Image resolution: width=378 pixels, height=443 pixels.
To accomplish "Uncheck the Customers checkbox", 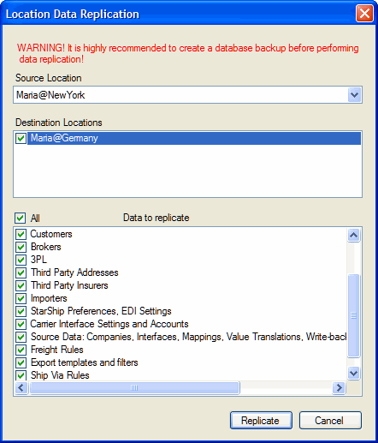I will click(x=21, y=234).
